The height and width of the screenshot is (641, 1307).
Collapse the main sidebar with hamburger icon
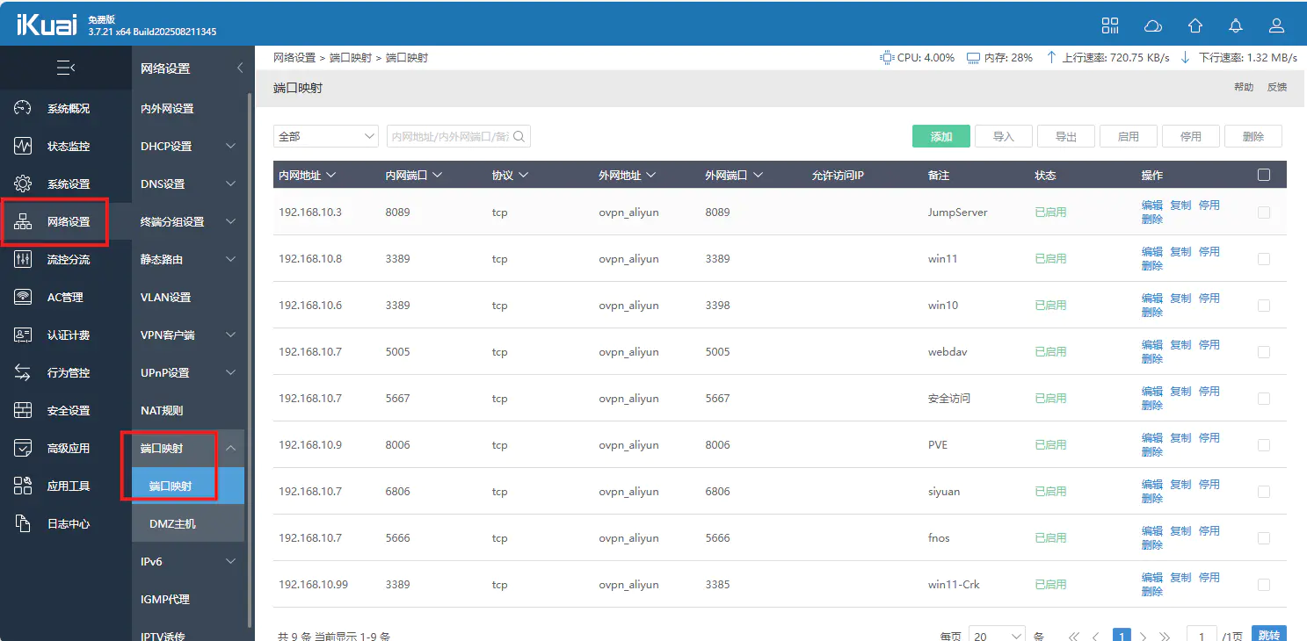pyautogui.click(x=65, y=68)
